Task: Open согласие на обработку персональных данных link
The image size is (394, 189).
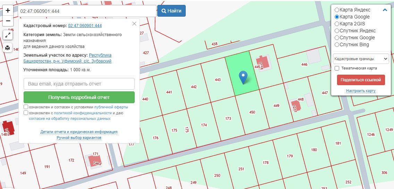Action: pos(70,118)
